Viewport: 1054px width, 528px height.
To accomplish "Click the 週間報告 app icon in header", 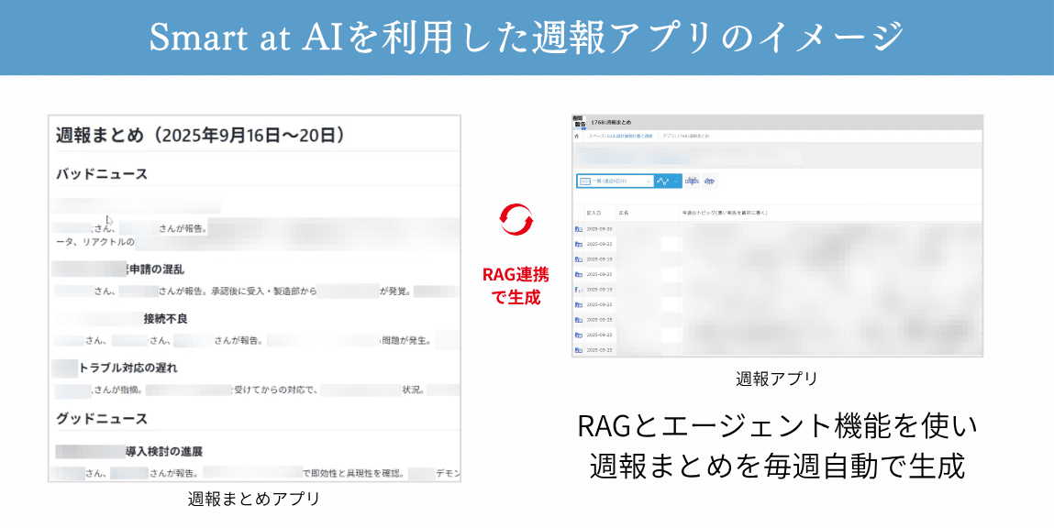I will (x=578, y=122).
